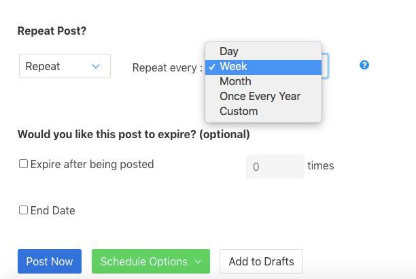Click the expire times number field

coord(275,166)
